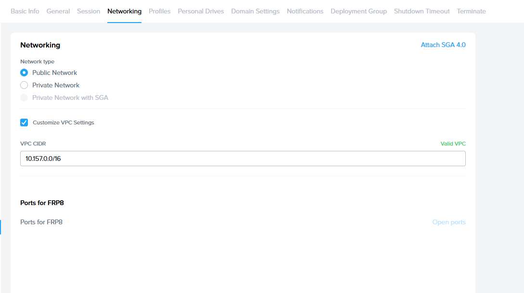Go to the Session tab
524x293 pixels.
89,11
